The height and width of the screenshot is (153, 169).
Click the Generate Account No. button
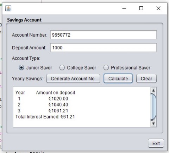(73, 79)
